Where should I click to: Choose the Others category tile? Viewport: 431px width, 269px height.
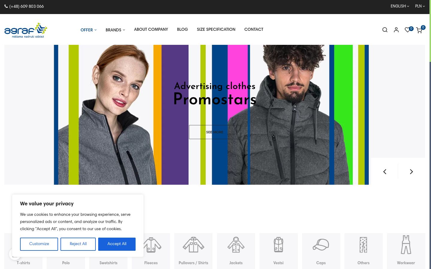coord(363,251)
